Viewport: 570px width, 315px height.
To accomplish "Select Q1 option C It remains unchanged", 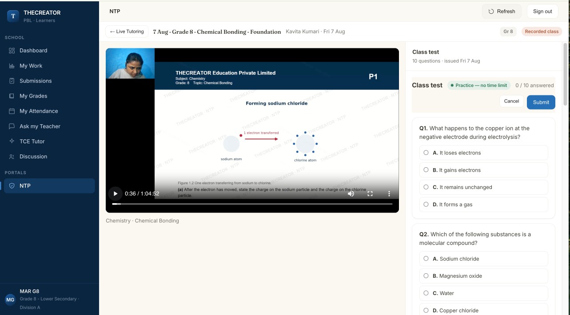I will coord(483,187).
